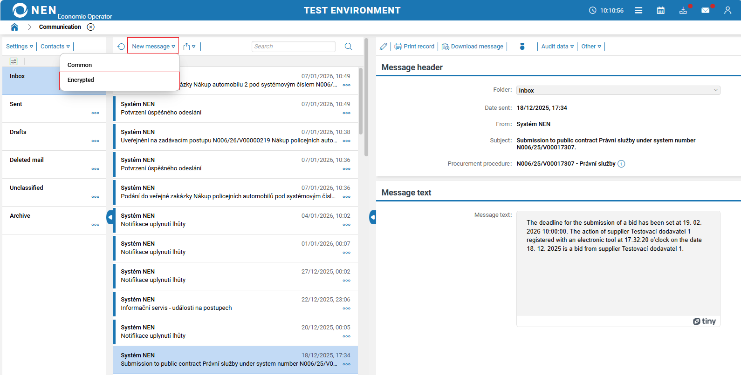Screen dimensions: 741x375
Task: Open options dots for 01/01/2026 00:07 message
Action: pyautogui.click(x=347, y=253)
